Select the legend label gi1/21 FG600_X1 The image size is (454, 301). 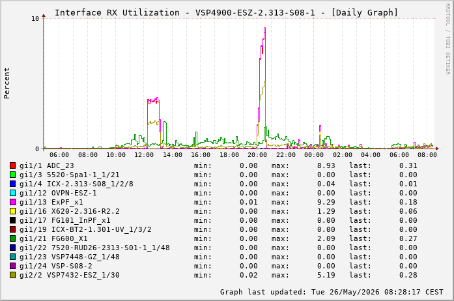(x=53, y=238)
